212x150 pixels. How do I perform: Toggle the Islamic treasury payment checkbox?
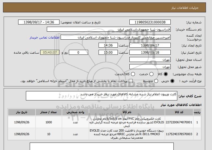pyautogui.click(x=131, y=81)
